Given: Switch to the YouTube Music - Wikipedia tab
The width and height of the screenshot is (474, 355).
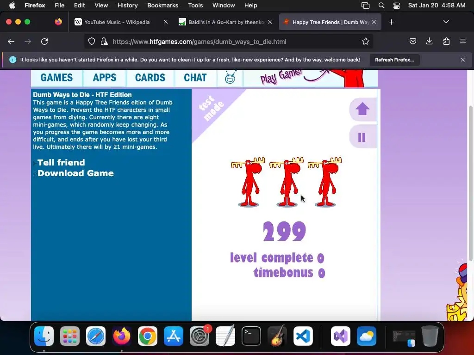Looking at the screenshot, I should [x=116, y=22].
